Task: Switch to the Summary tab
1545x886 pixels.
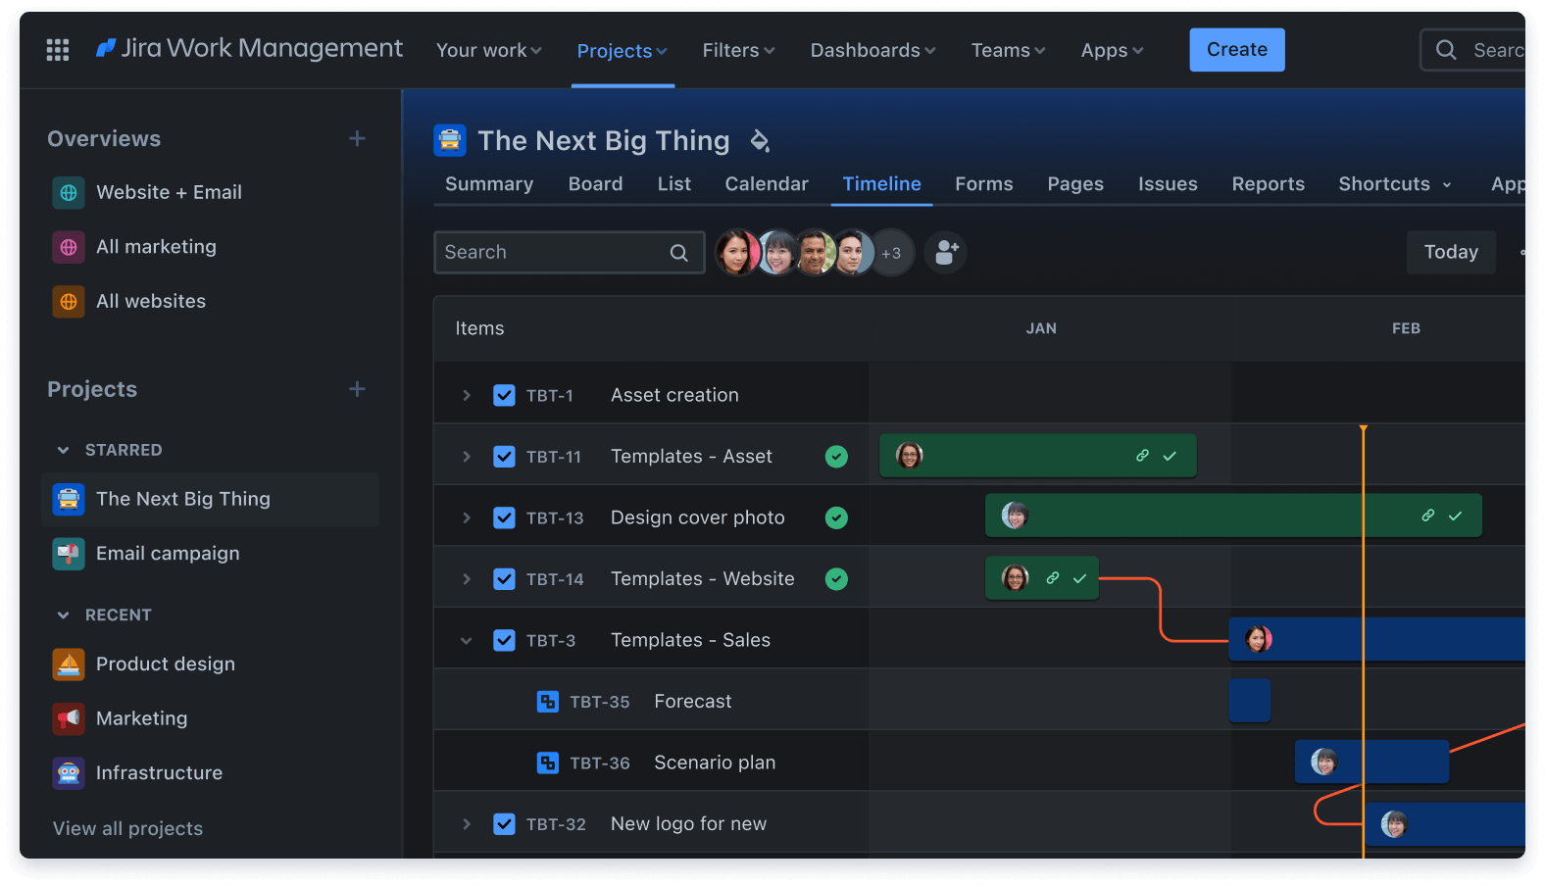Action: (489, 184)
